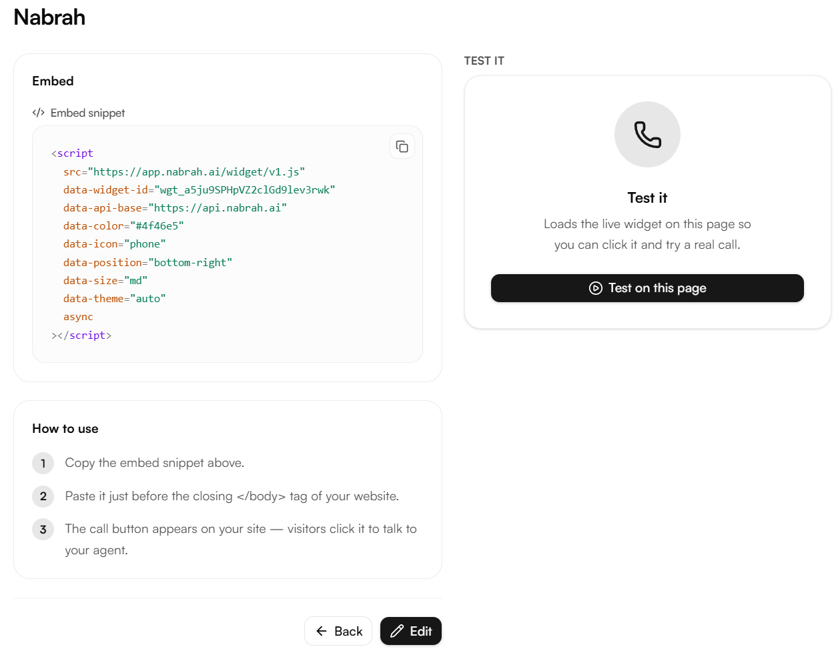This screenshot has height=657, width=840.
Task: Click the Nabrah page title
Action: 49,17
